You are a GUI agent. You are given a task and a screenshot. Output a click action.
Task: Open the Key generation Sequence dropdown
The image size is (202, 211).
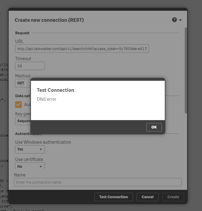tap(23, 121)
